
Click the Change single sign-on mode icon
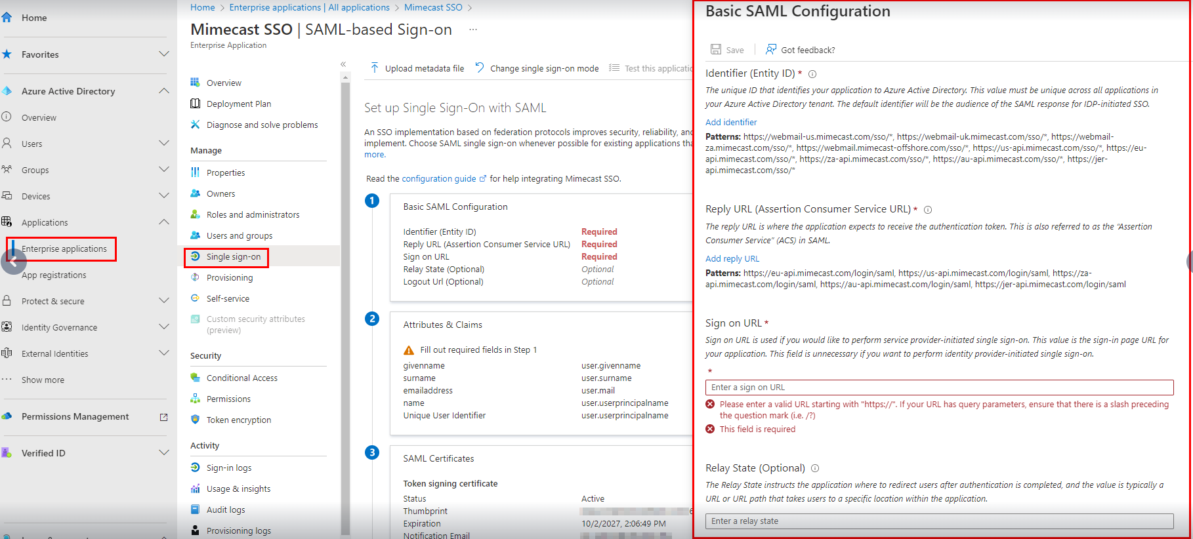(x=480, y=68)
